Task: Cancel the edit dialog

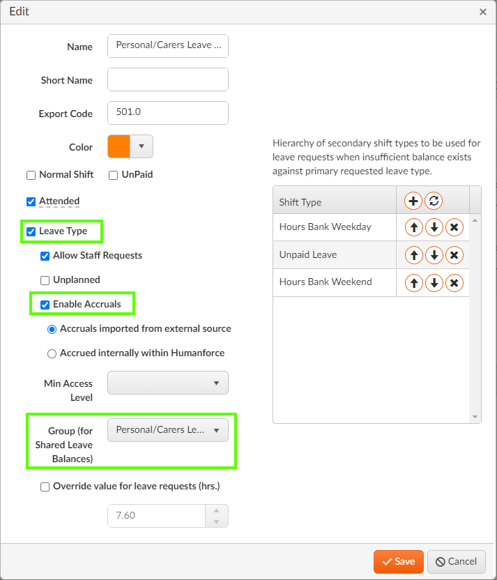Action: click(457, 561)
